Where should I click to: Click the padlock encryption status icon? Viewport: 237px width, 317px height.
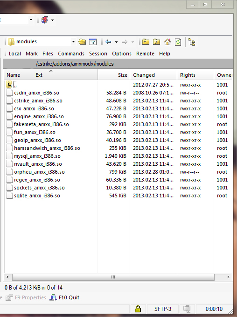pos(138,309)
